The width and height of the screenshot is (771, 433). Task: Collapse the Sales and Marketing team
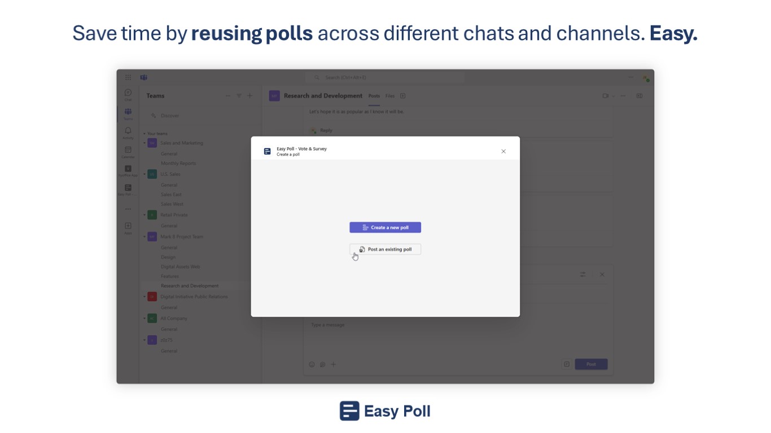pyautogui.click(x=144, y=143)
